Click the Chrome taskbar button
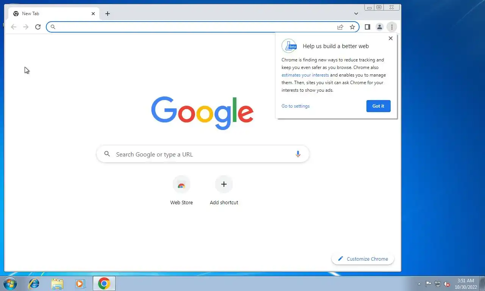 click(104, 283)
